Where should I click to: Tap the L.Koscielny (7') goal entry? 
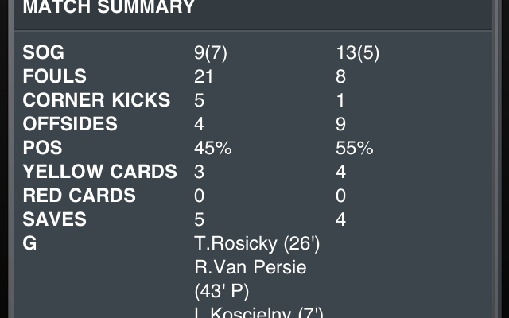pos(258,312)
